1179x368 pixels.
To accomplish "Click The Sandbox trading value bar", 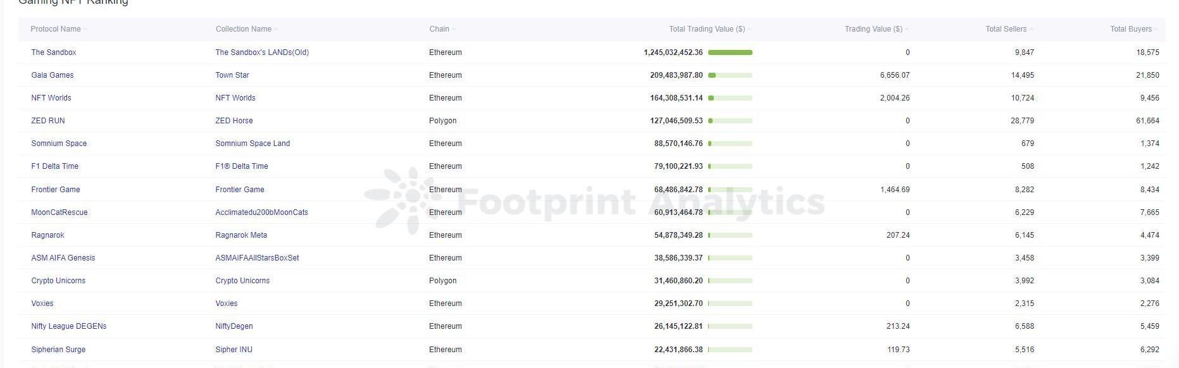I will coord(730,52).
